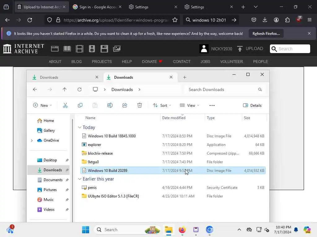Screen dimensions: 317x237
Task: Add a new File Explorer tab
Action: (x=185, y=77)
